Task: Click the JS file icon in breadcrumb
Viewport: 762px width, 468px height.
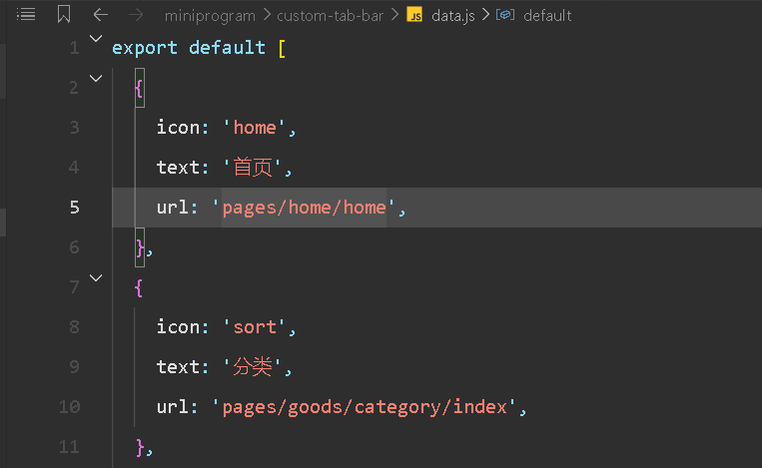Action: tap(414, 15)
